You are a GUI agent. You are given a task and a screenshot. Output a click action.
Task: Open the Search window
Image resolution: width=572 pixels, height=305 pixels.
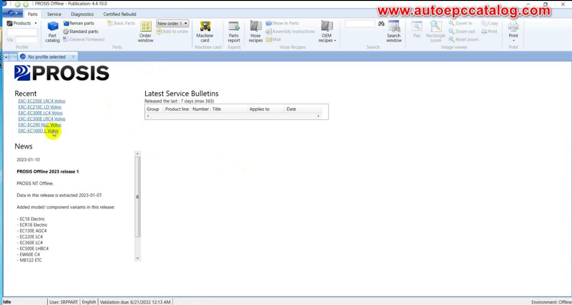click(x=394, y=32)
